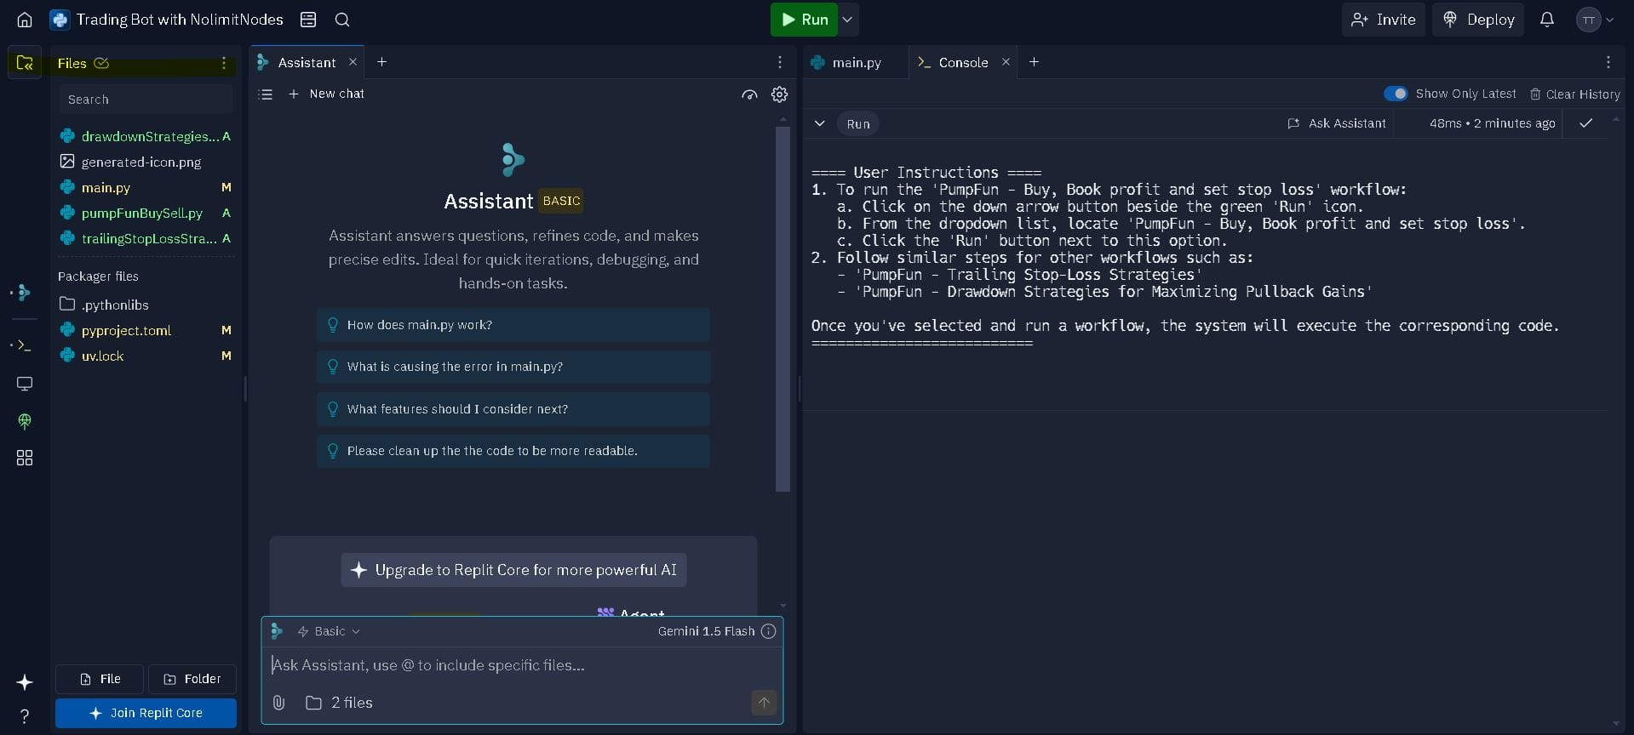The width and height of the screenshot is (1634, 735).
Task: Open Console pane options menu
Action: (x=1608, y=62)
